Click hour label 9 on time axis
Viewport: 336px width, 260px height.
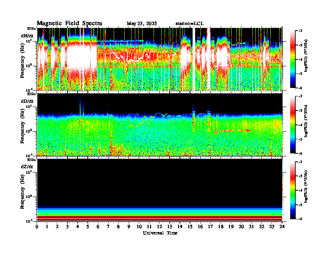coord(129,227)
